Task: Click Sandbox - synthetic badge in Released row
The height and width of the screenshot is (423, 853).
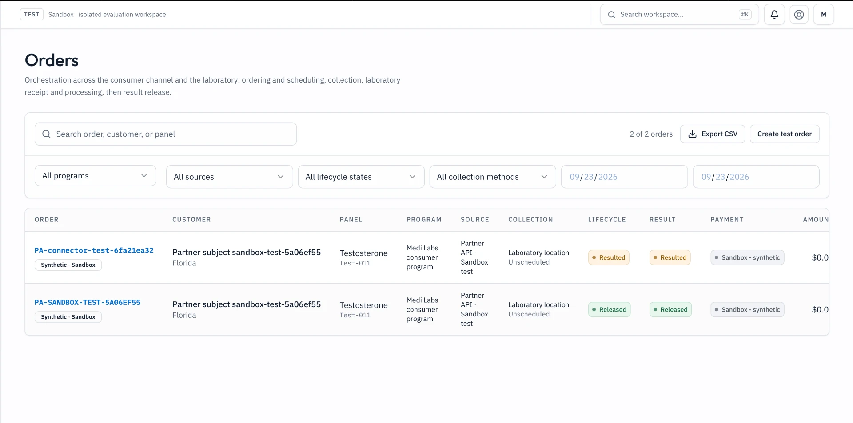Action: click(747, 310)
